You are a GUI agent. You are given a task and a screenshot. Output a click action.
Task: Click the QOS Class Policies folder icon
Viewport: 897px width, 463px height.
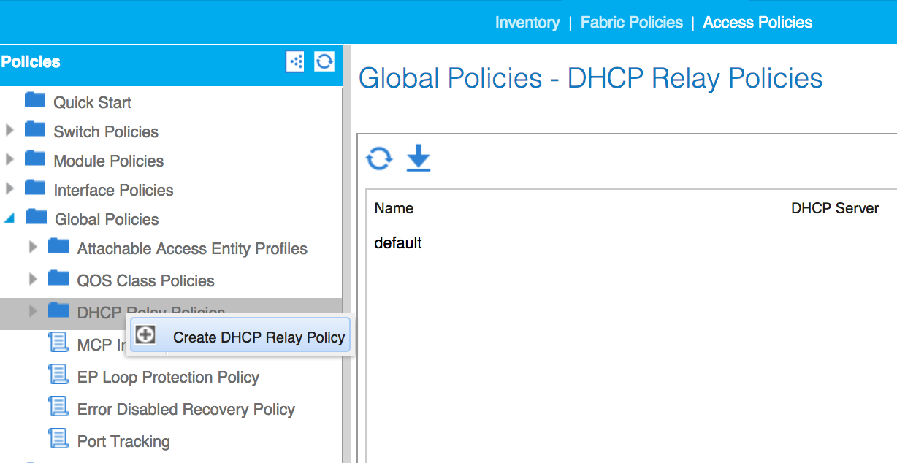pos(58,278)
